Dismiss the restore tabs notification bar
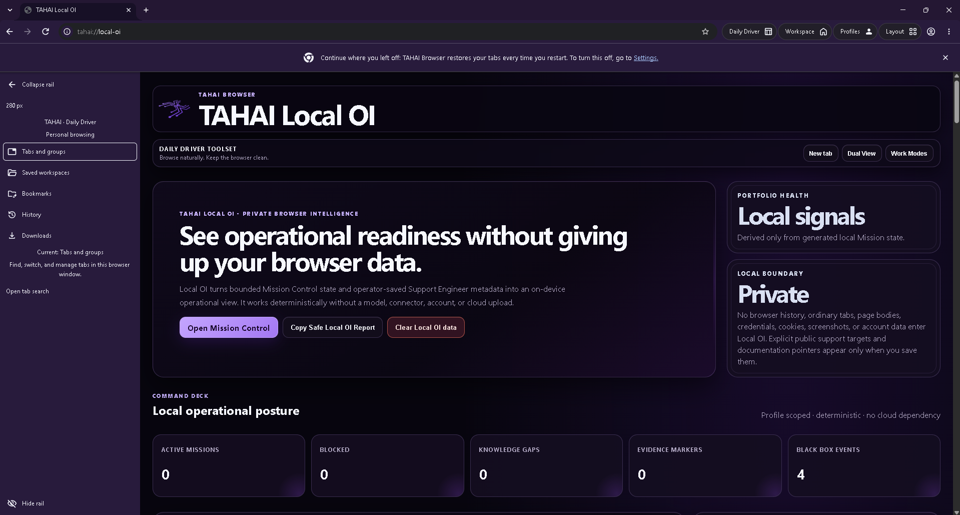 click(x=945, y=58)
